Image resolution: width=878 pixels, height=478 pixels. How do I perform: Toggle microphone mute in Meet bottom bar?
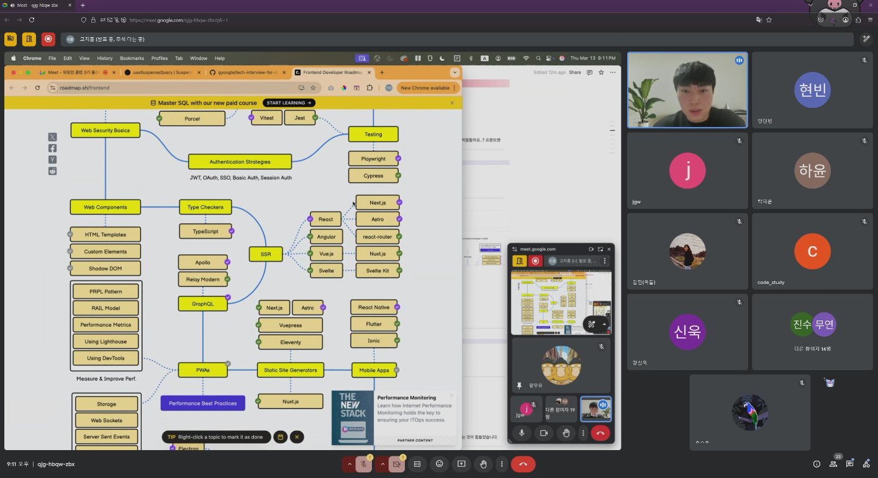[x=364, y=464]
